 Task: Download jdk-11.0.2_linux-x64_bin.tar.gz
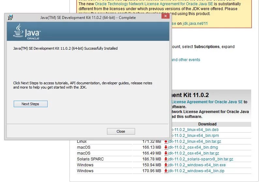194,141
